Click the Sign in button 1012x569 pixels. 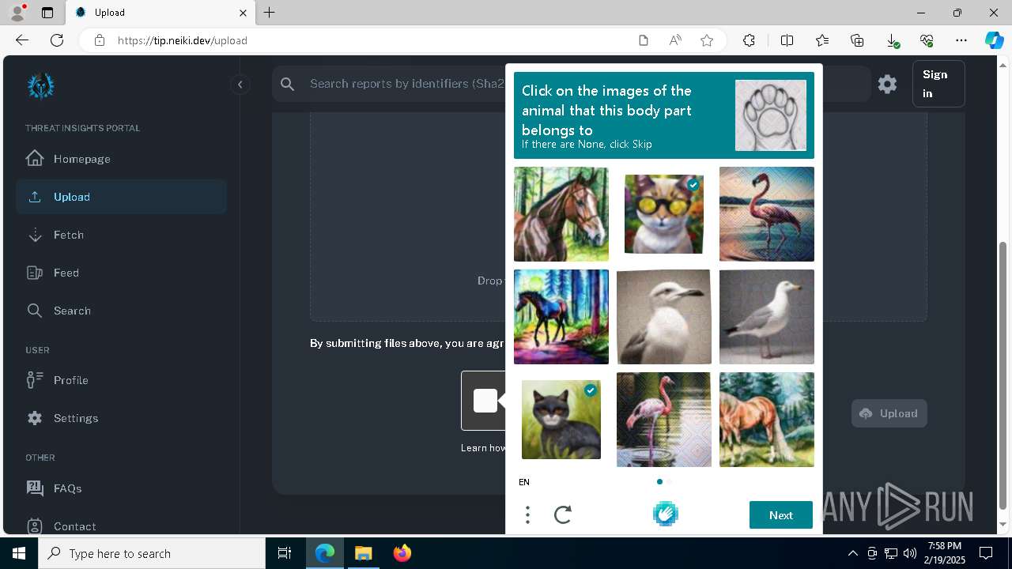tap(938, 84)
